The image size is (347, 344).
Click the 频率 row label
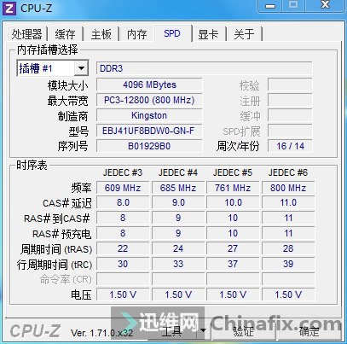pyautogui.click(x=81, y=188)
